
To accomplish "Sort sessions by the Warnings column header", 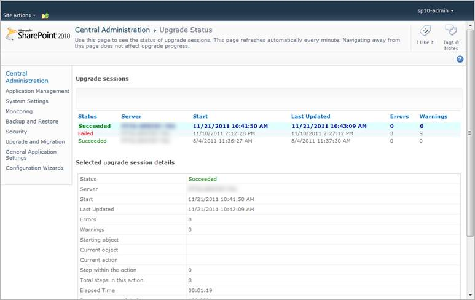I will click(433, 116).
